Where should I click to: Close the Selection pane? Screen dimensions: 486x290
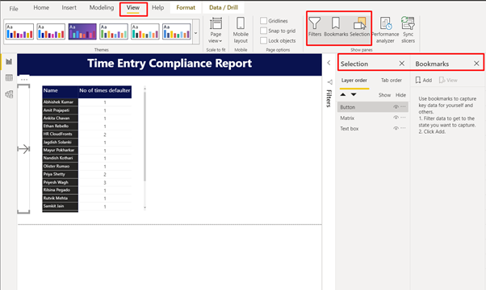coord(402,64)
